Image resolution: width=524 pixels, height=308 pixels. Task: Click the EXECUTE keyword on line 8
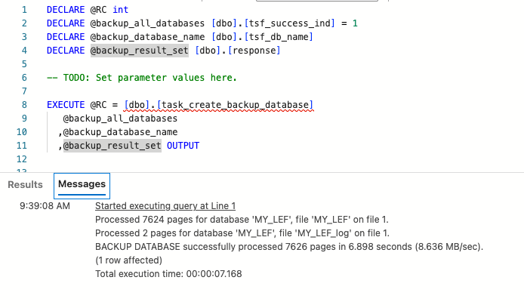pyautogui.click(x=66, y=105)
